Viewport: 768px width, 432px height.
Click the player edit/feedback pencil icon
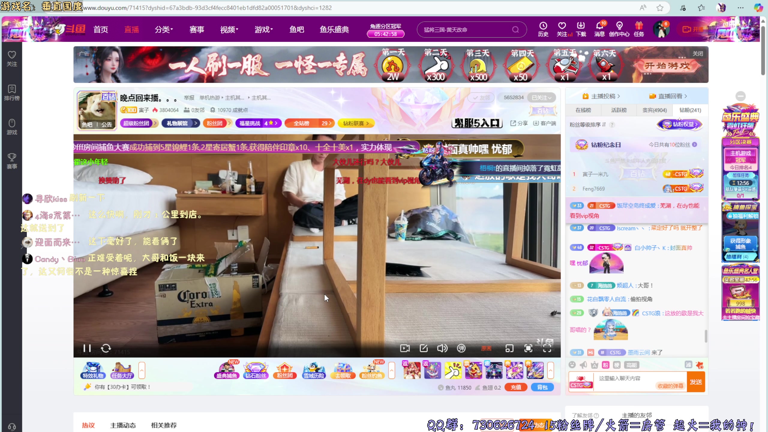coord(424,348)
